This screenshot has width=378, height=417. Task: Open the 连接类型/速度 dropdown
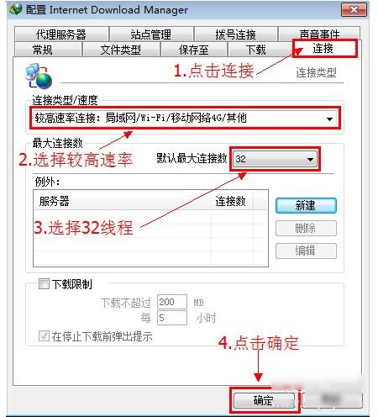[185, 119]
